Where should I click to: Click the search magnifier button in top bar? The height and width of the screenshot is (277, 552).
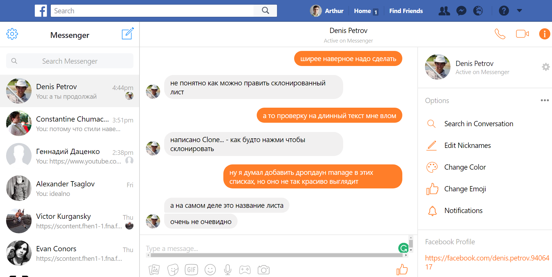tap(265, 11)
